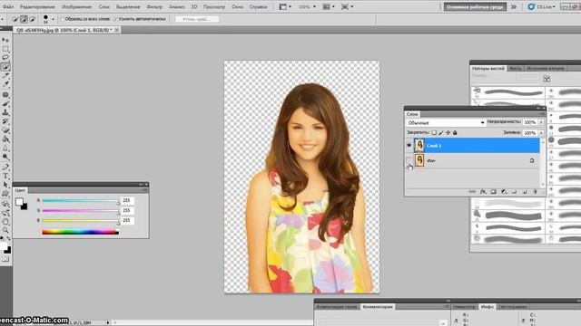Select the Eyedropper tool
The height and width of the screenshot is (326, 581).
pyautogui.click(x=5, y=84)
